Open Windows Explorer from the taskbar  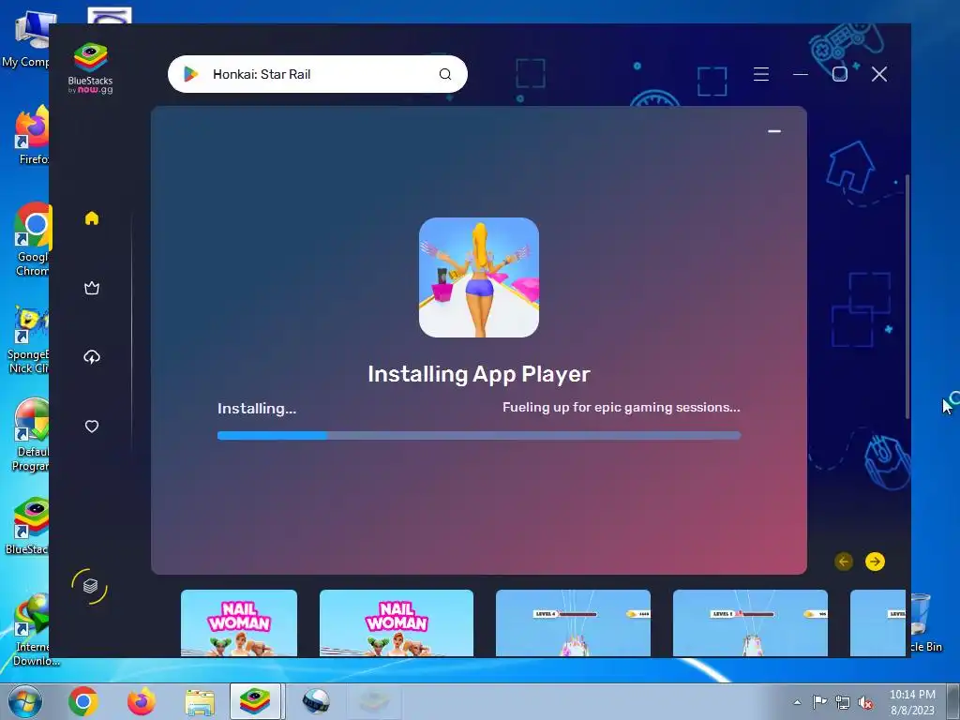tap(200, 703)
